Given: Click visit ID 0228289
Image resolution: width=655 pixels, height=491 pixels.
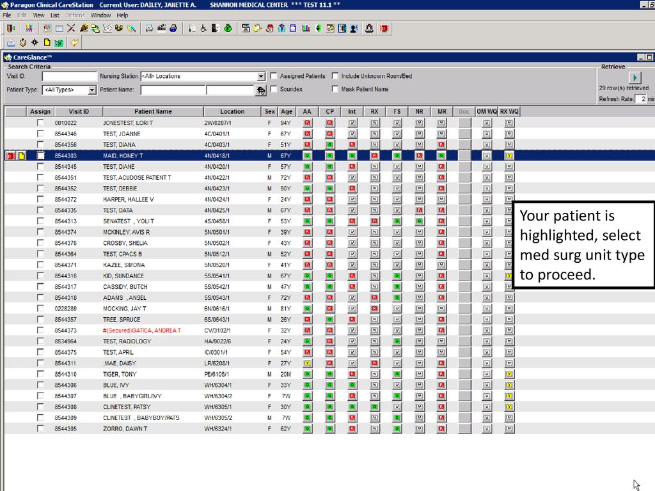Looking at the screenshot, I should pyautogui.click(x=66, y=309).
